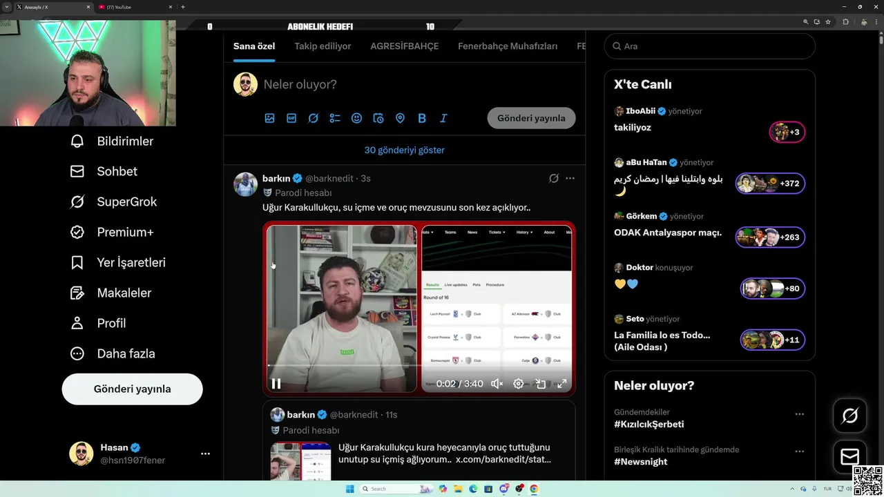
Task: Pause the playing video
Action: [x=276, y=384]
